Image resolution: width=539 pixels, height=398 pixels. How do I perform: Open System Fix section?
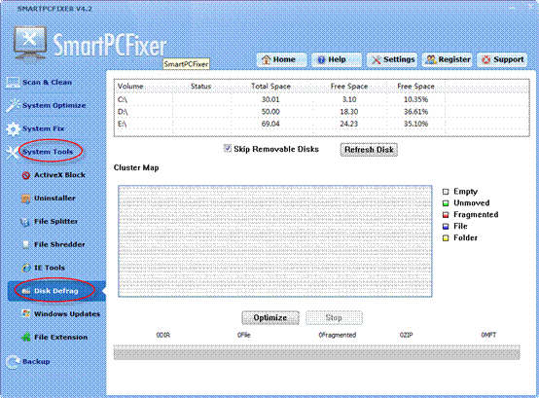pyautogui.click(x=44, y=128)
